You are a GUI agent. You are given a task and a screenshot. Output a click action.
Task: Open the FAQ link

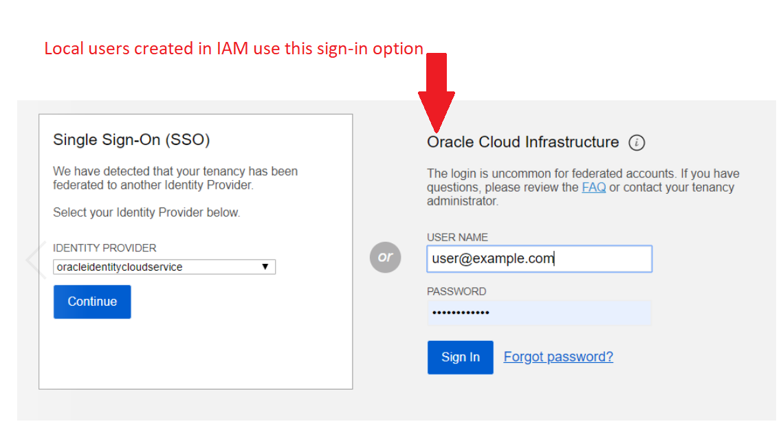[x=593, y=188]
